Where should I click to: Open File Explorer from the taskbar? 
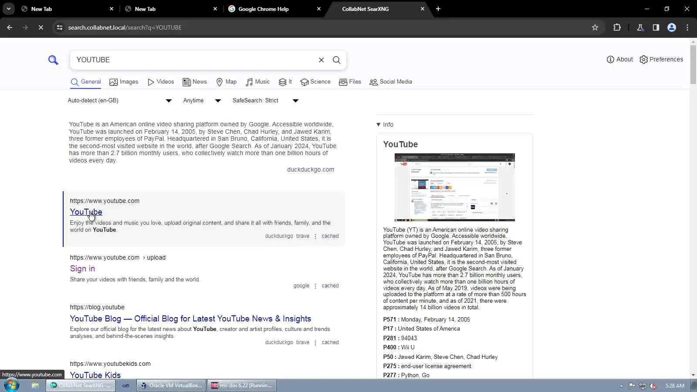(35, 385)
